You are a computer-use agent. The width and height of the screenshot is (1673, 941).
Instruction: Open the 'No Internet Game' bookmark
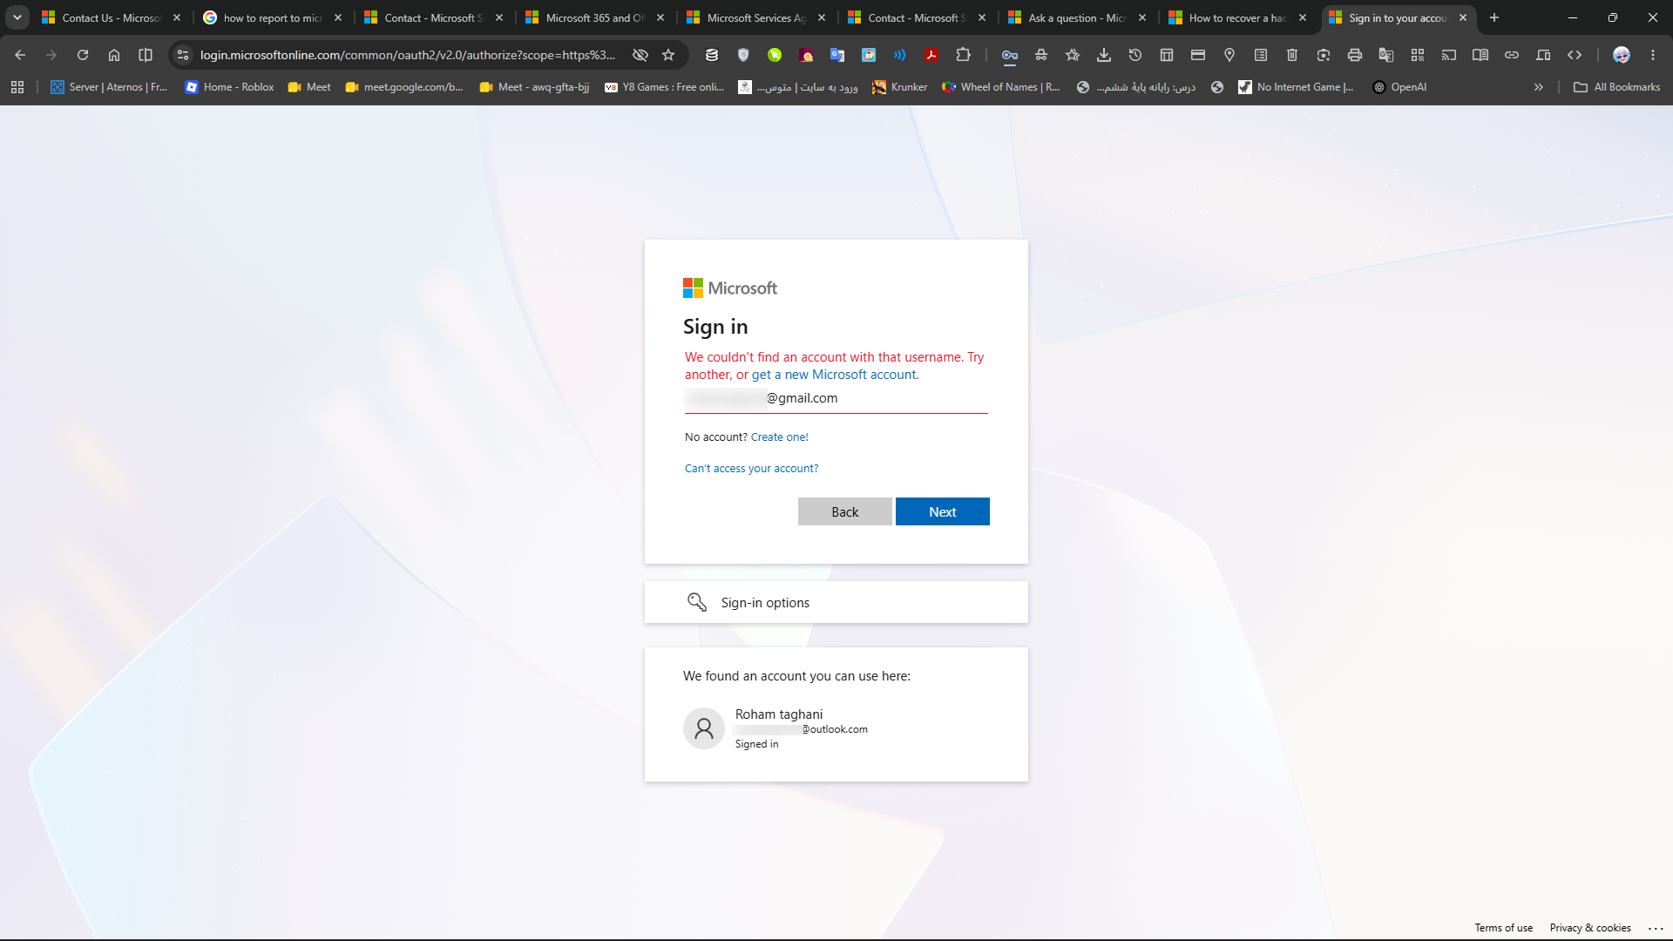[1296, 87]
